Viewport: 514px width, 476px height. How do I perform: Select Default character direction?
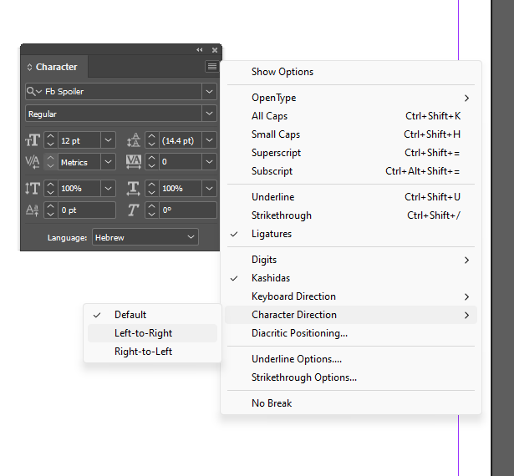[130, 315]
